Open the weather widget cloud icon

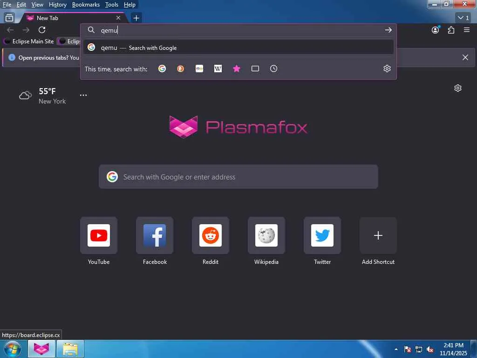coord(25,96)
